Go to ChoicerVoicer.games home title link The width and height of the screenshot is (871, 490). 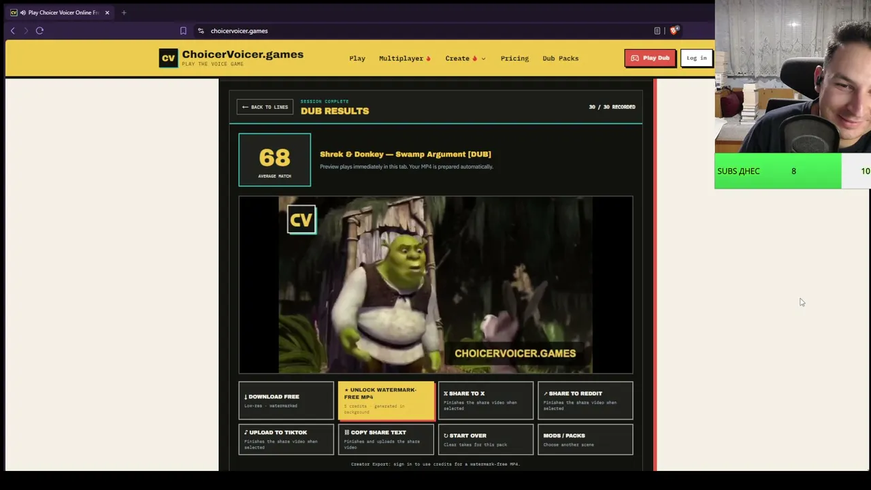coord(243,54)
